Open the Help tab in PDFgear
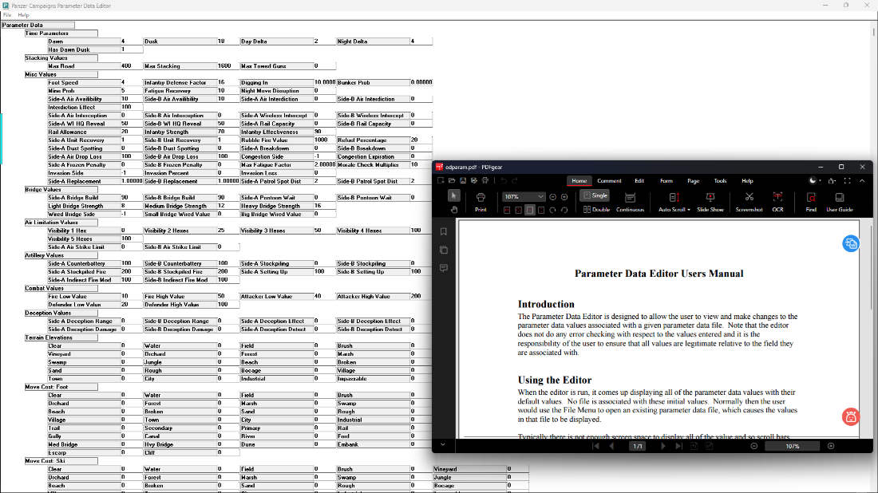Image resolution: width=878 pixels, height=493 pixels. coord(747,181)
